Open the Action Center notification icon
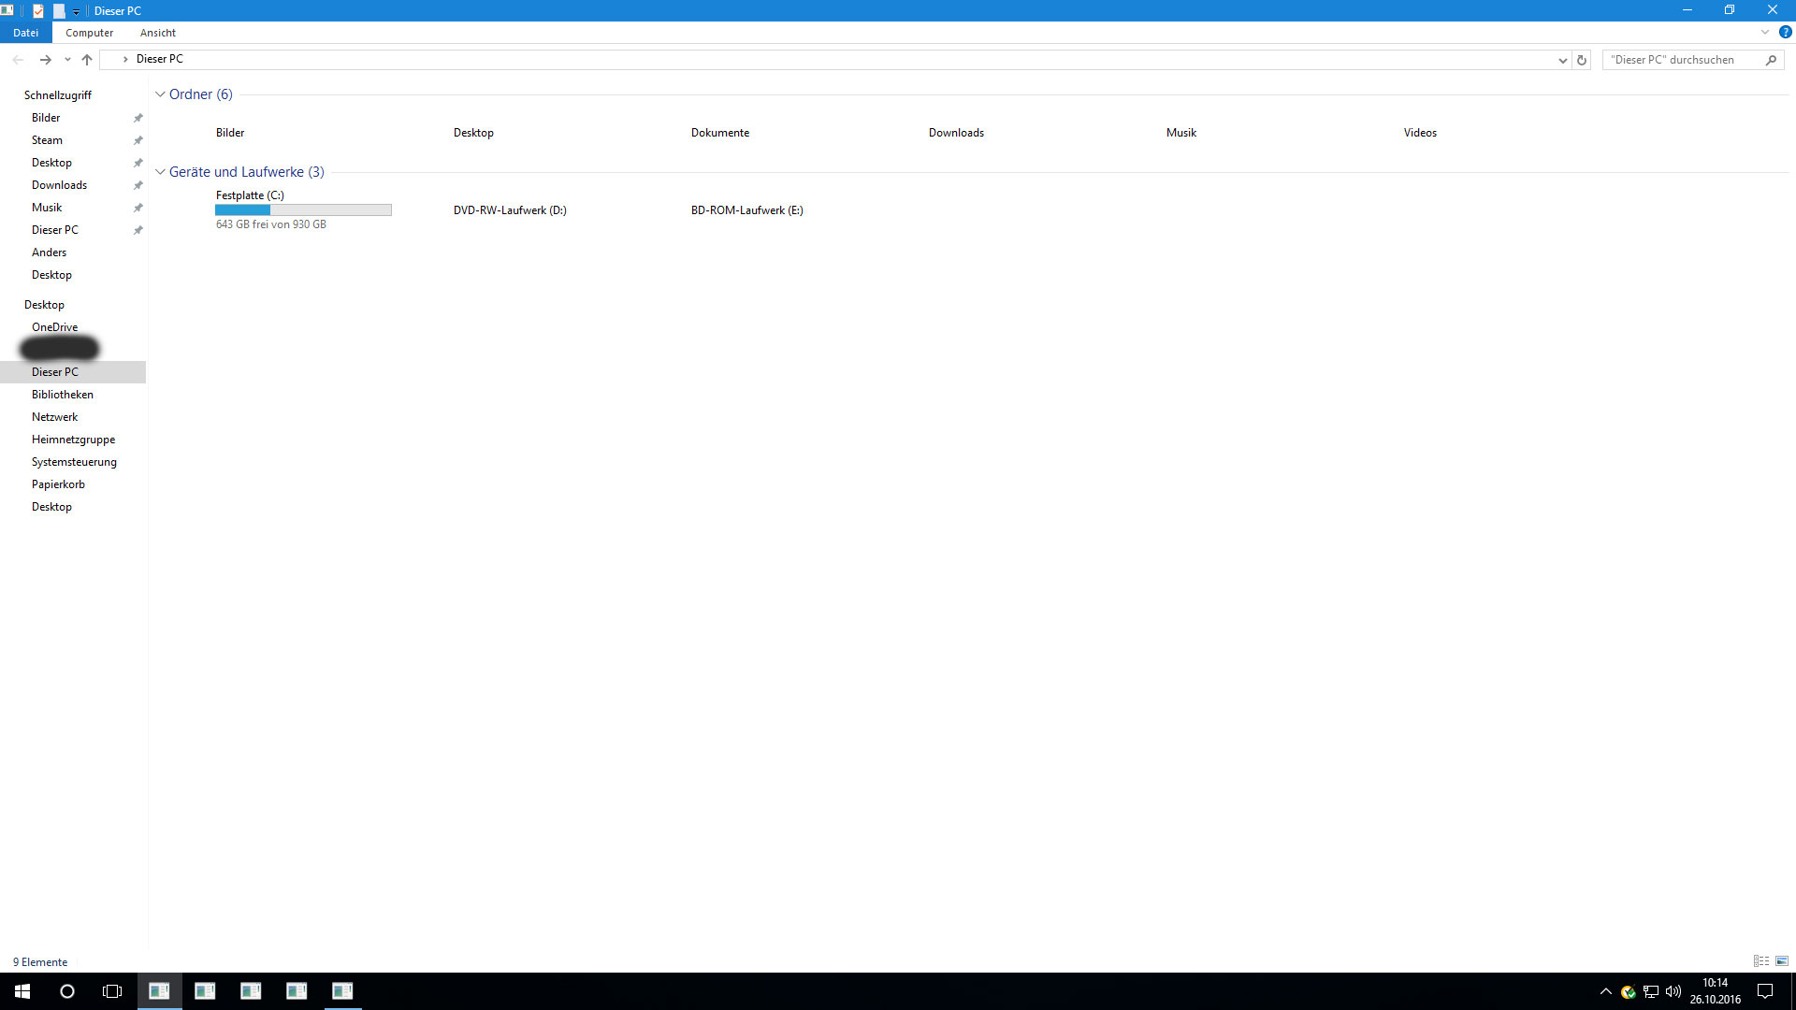 [x=1765, y=991]
